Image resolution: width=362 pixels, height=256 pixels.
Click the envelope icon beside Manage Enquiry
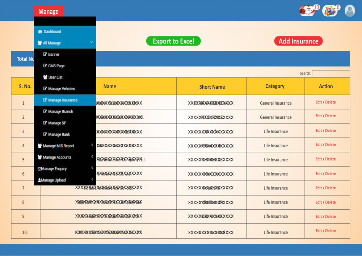[x=39, y=169]
